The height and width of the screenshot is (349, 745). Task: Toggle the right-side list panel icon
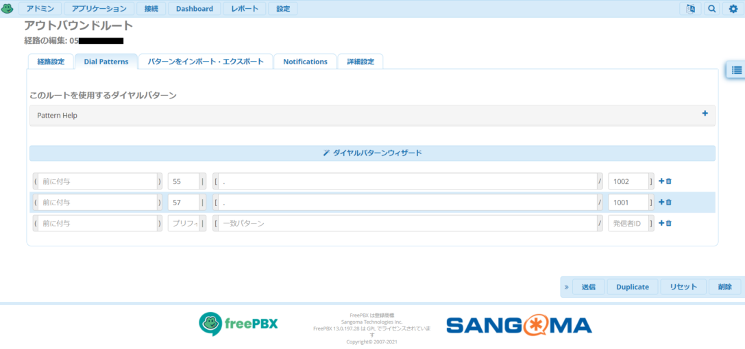click(x=736, y=70)
